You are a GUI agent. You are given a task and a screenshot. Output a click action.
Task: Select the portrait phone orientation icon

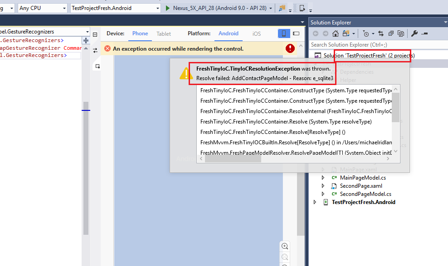(x=284, y=33)
